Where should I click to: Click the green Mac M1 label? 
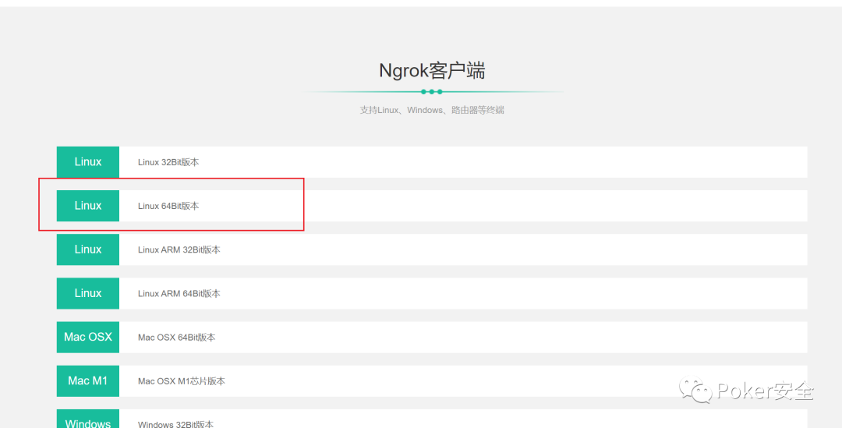pyautogui.click(x=88, y=381)
